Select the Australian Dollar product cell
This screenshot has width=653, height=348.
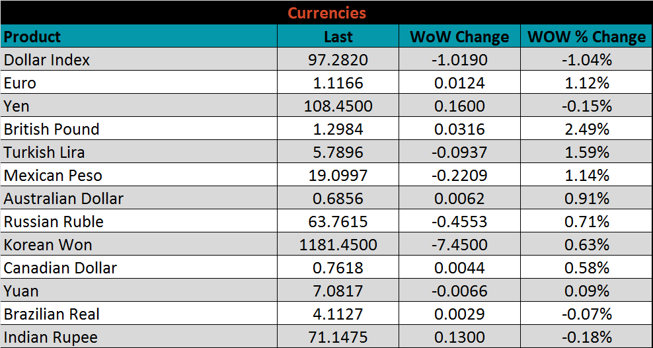(x=63, y=199)
